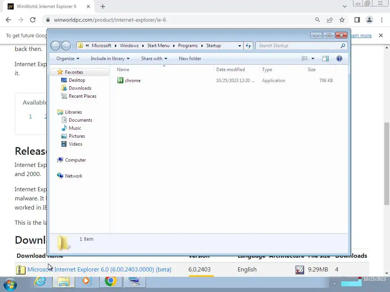Open the Downloads favorite

point(80,88)
